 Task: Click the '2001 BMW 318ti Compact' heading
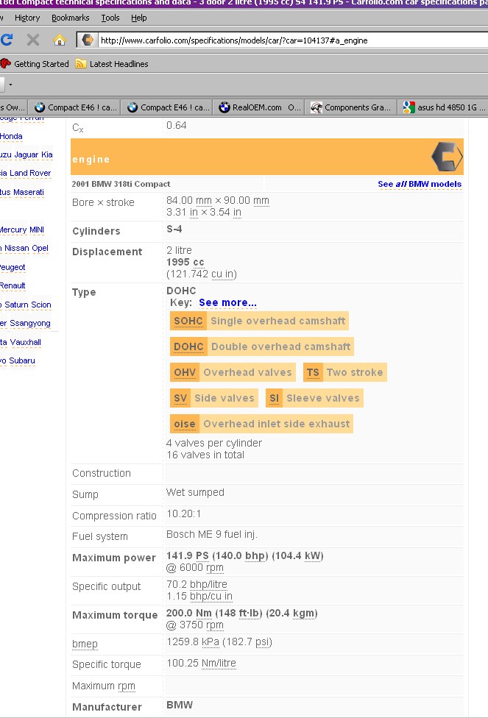[x=121, y=184]
